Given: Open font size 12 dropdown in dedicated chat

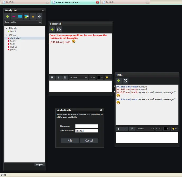Looking at the screenshot, I should pyautogui.click(x=92, y=77).
